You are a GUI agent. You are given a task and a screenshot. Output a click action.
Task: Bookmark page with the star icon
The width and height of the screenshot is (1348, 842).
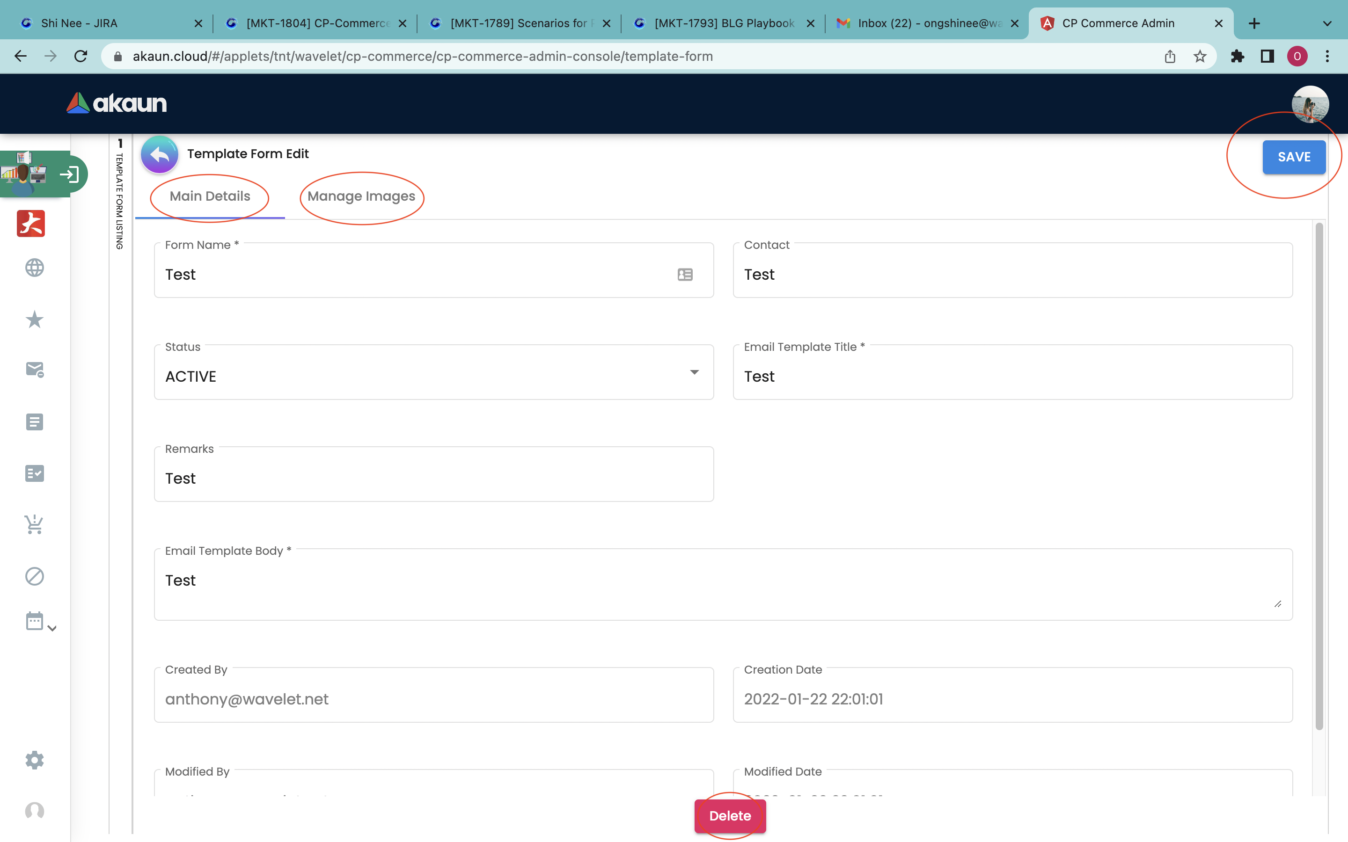click(1200, 56)
